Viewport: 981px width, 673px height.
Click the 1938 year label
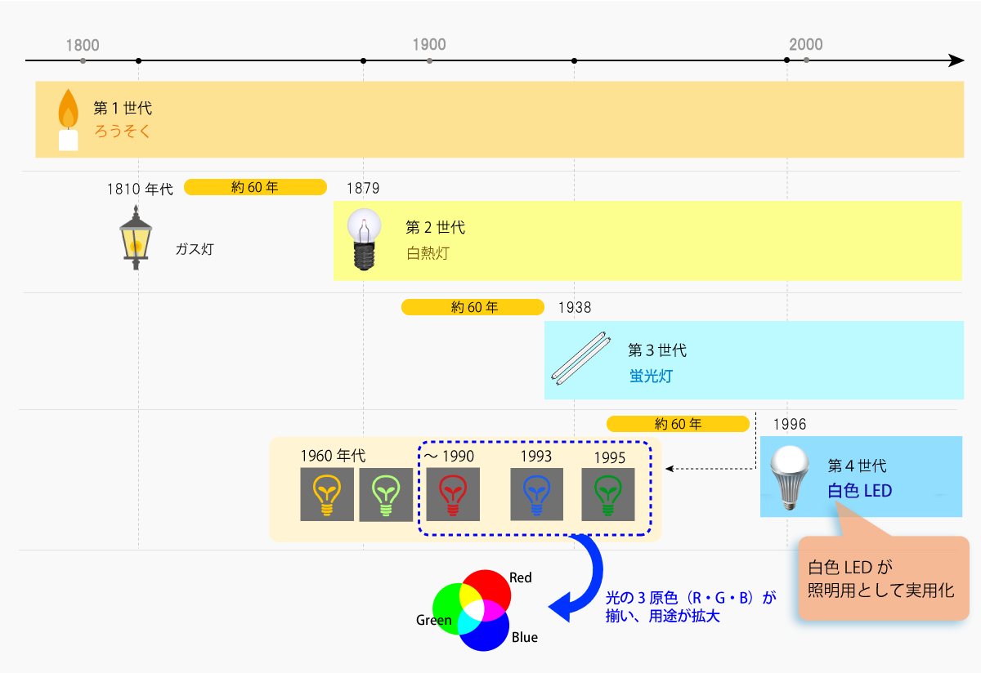[575, 308]
